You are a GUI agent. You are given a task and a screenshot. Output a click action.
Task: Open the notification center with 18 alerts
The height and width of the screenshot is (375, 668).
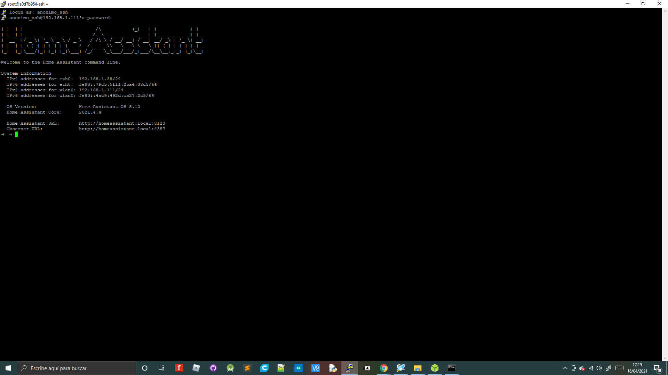657,368
